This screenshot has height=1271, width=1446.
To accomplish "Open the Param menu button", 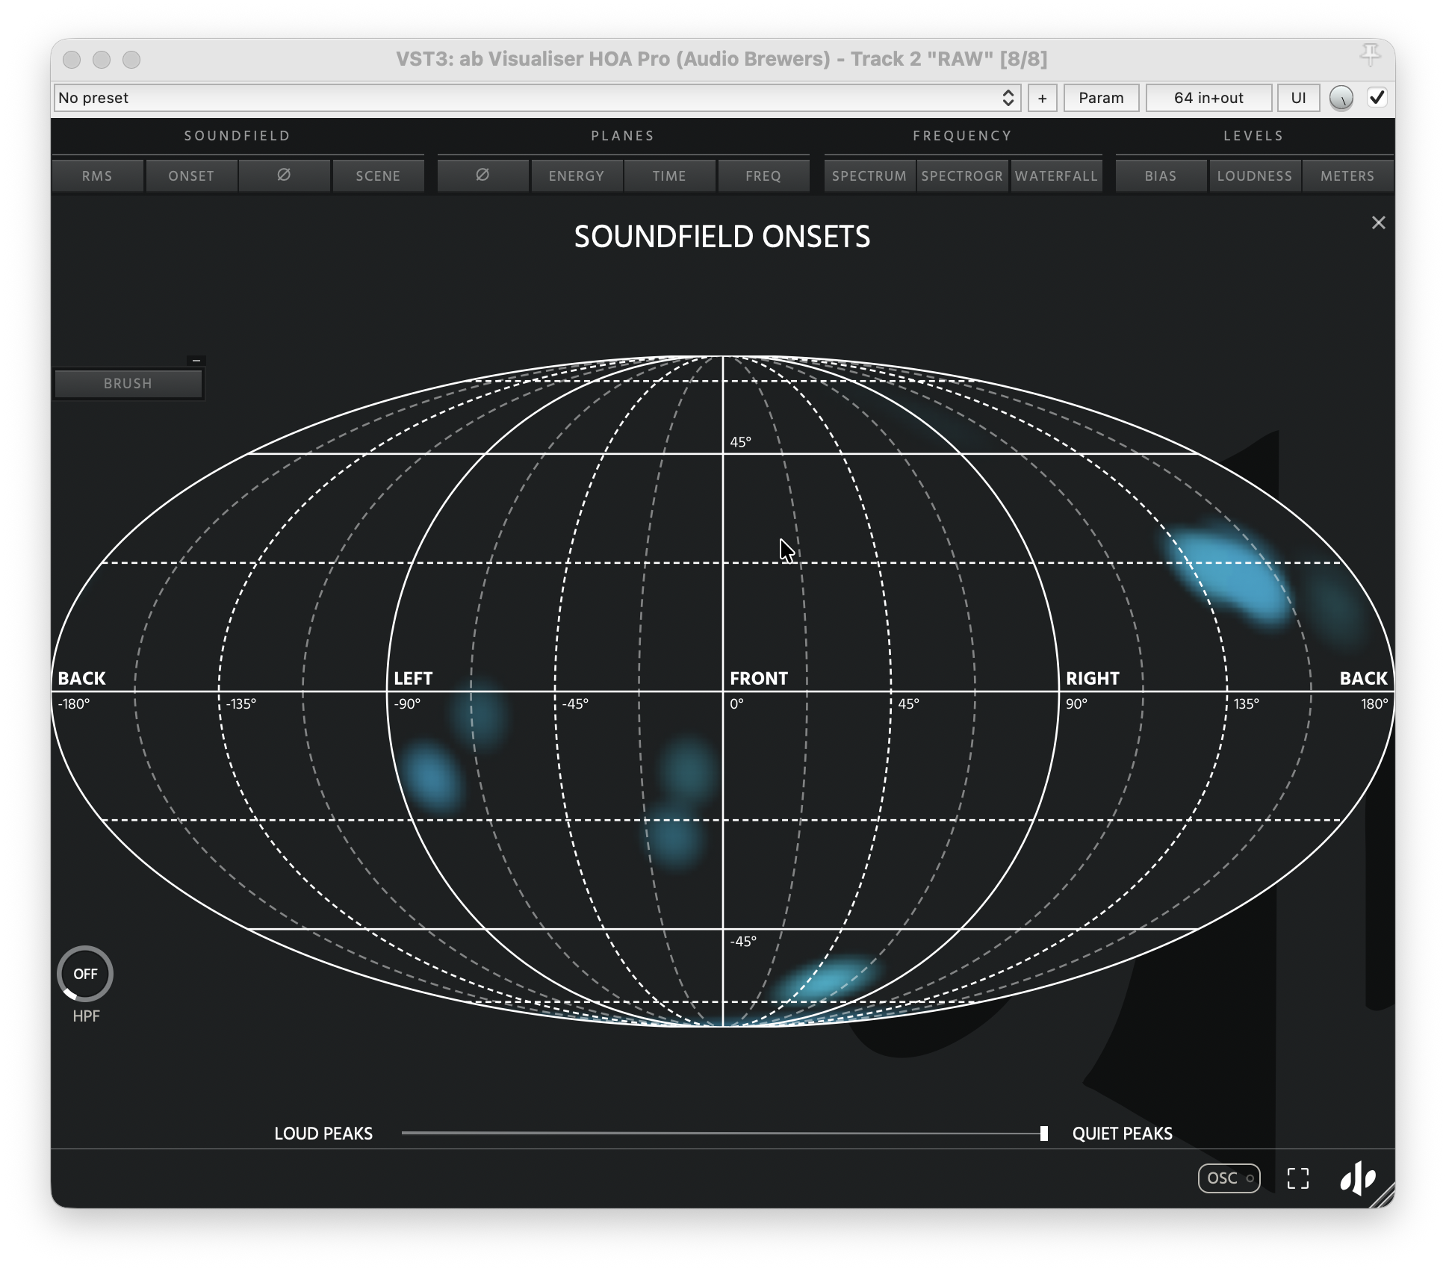I will (1101, 98).
